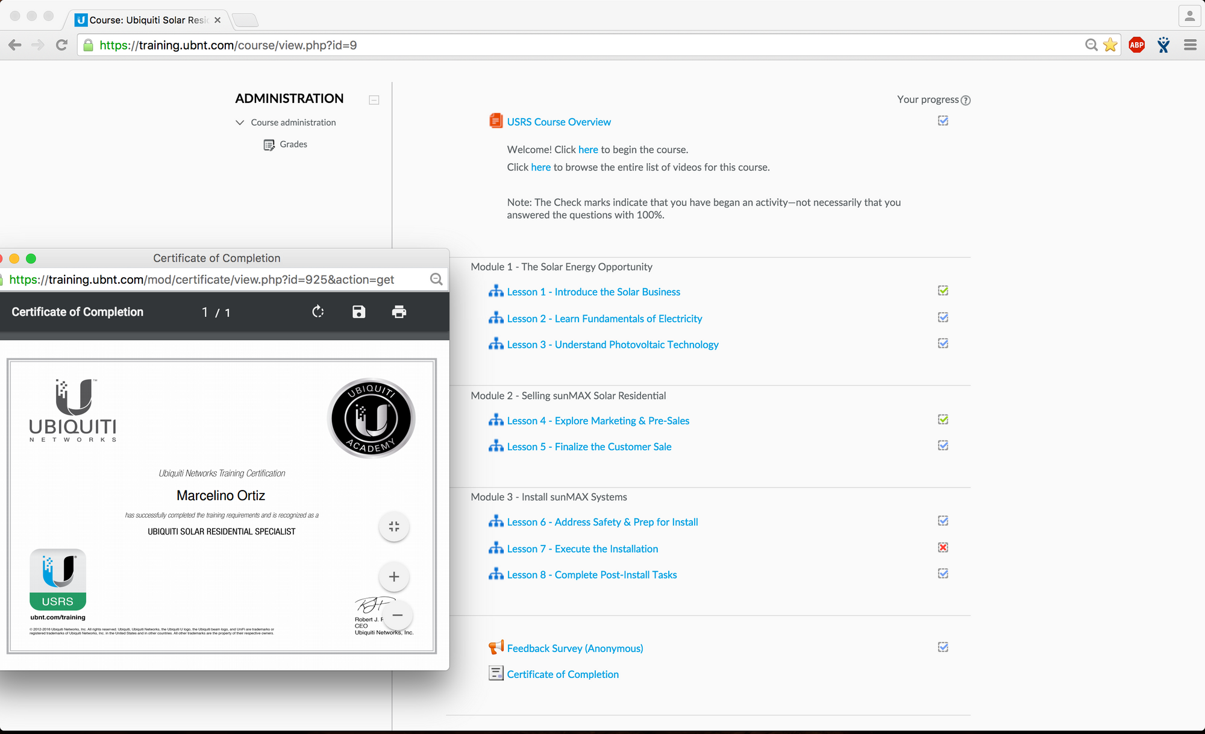Open the USRS Course Overview link
Screen dimensions: 1205x734
559,122
